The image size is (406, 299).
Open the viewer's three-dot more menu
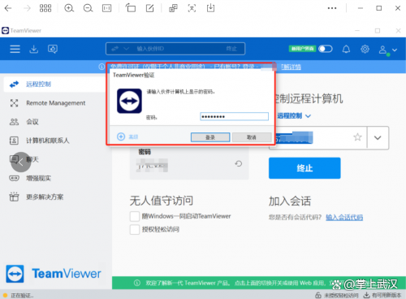click(332, 8)
